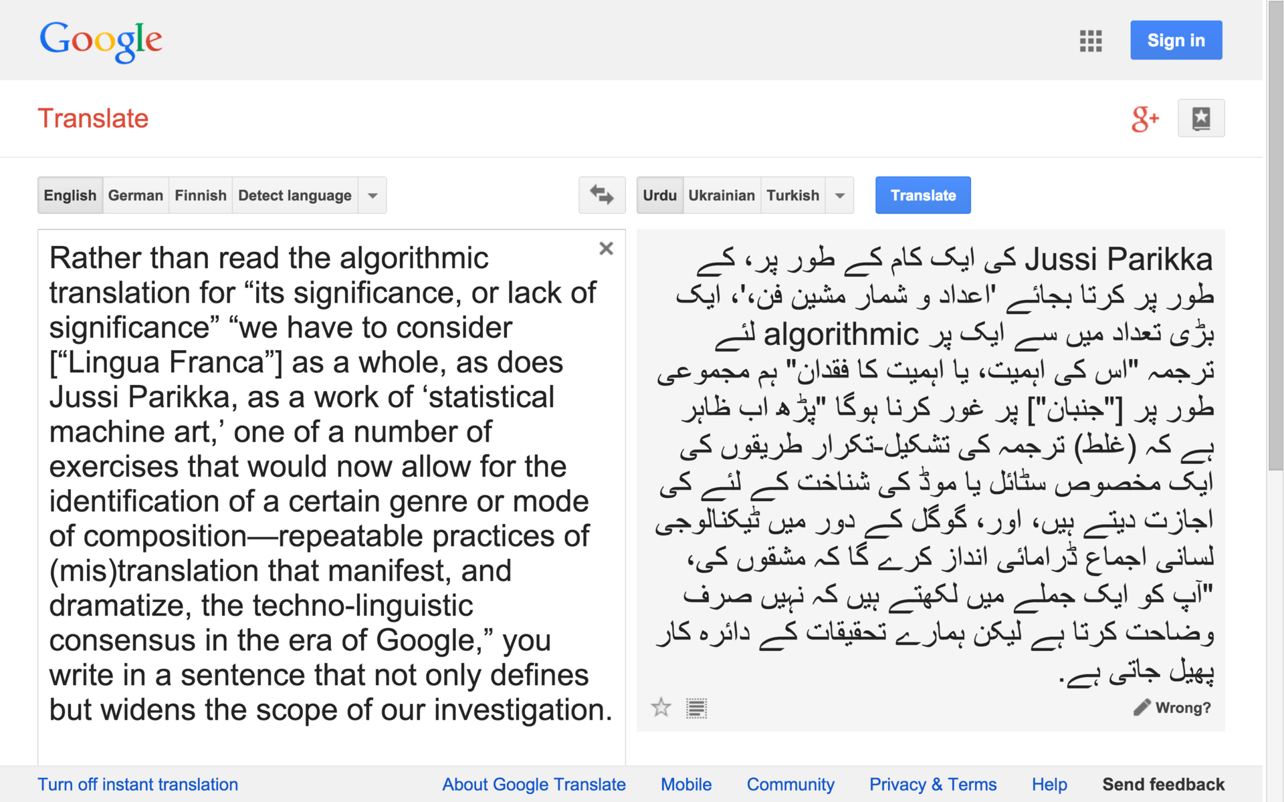Clear the source text with X
This screenshot has width=1284, height=802.
606,249
